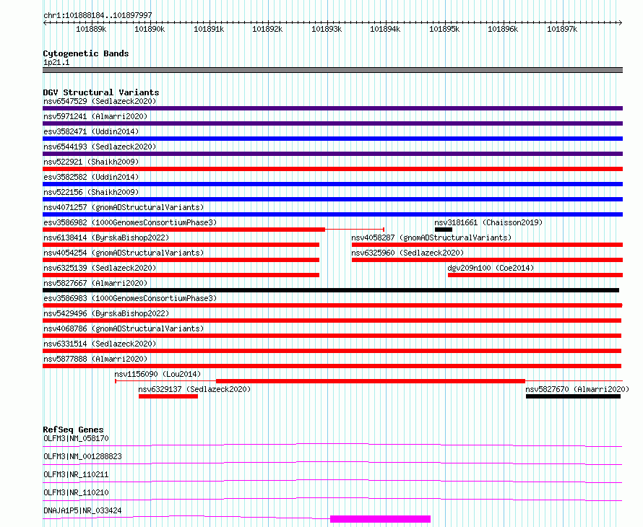Select nsv4068786 (gnomADStructuralVariants) label

124,328
